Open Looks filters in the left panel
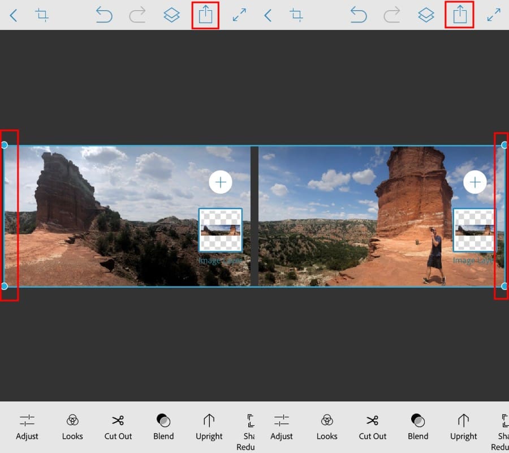509x453 pixels. click(x=72, y=427)
